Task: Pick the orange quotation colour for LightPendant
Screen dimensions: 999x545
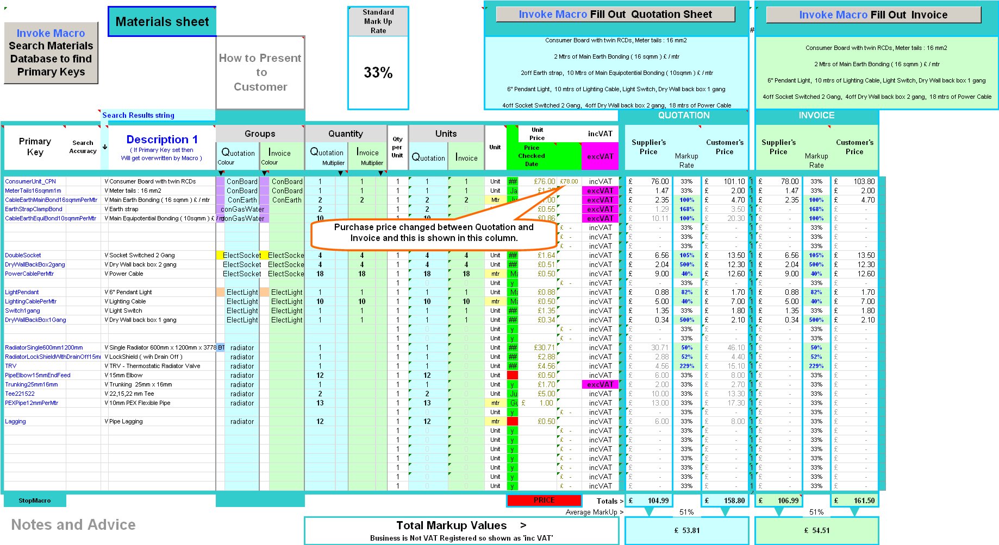Action: (x=220, y=292)
